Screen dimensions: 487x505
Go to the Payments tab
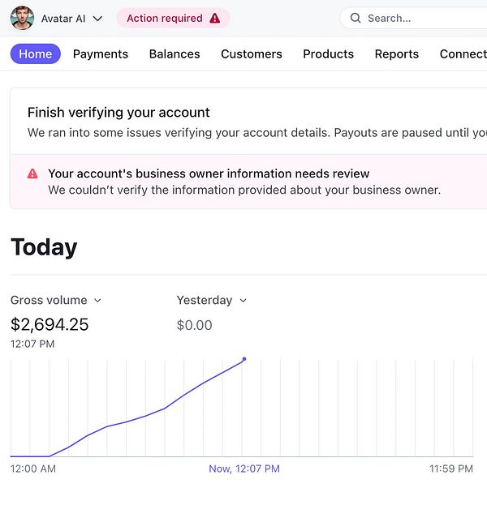coord(101,54)
